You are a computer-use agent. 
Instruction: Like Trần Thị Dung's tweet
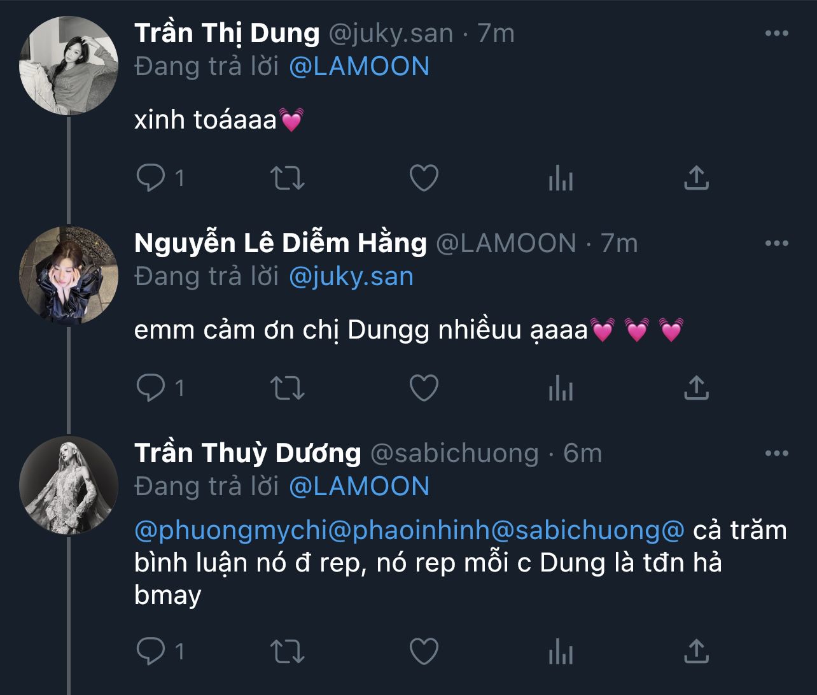point(424,178)
